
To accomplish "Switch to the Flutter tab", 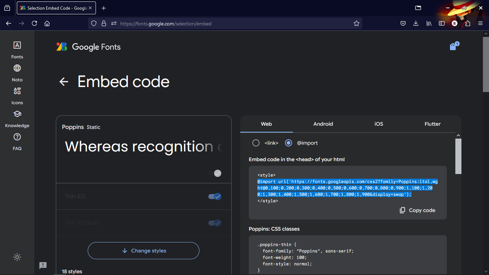I will 432,124.
